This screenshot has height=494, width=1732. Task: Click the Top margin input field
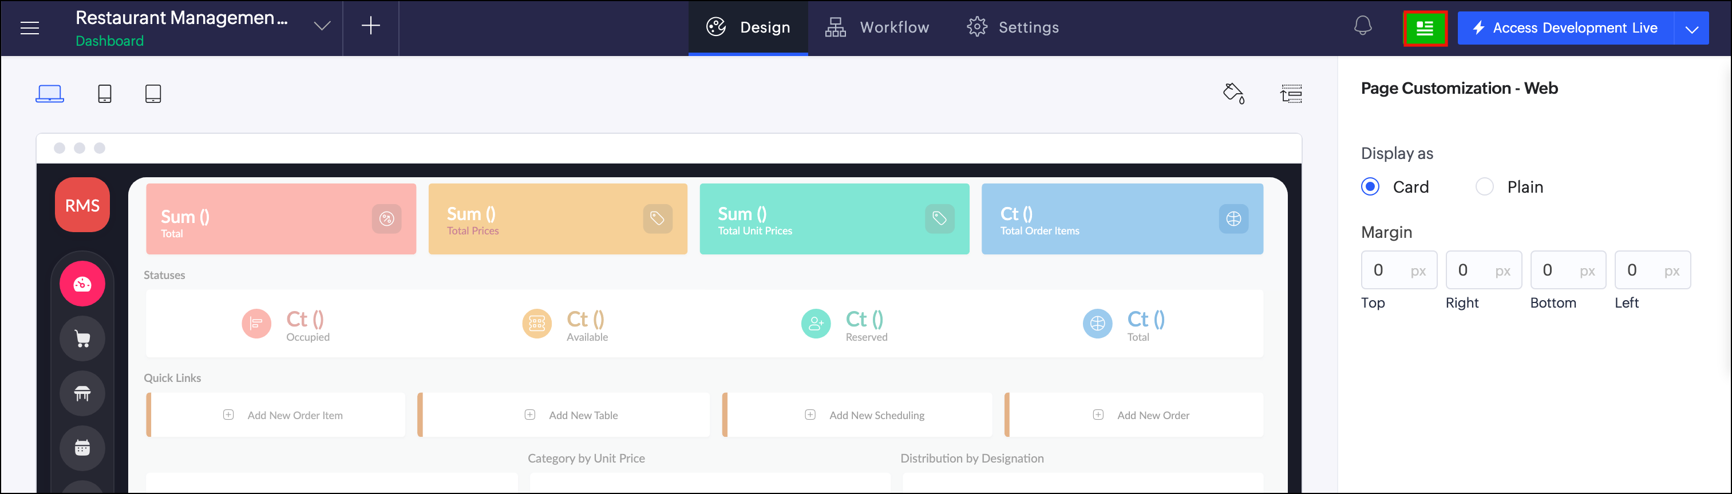click(x=1399, y=270)
